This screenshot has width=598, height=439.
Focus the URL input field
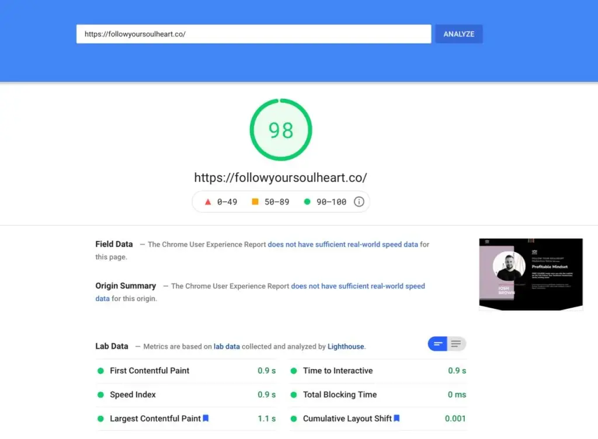(x=253, y=34)
